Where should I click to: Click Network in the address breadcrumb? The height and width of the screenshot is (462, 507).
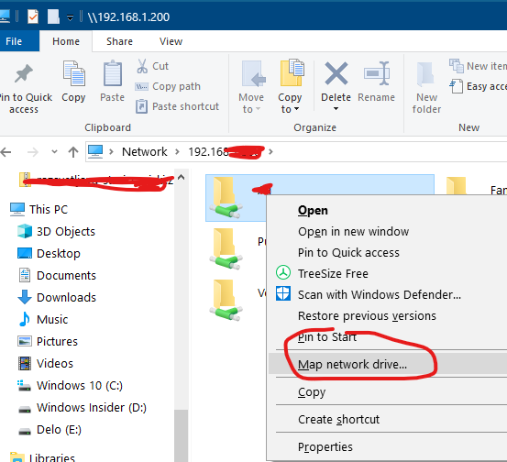pos(144,151)
